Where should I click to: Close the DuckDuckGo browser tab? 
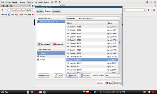(x=30, y=6)
